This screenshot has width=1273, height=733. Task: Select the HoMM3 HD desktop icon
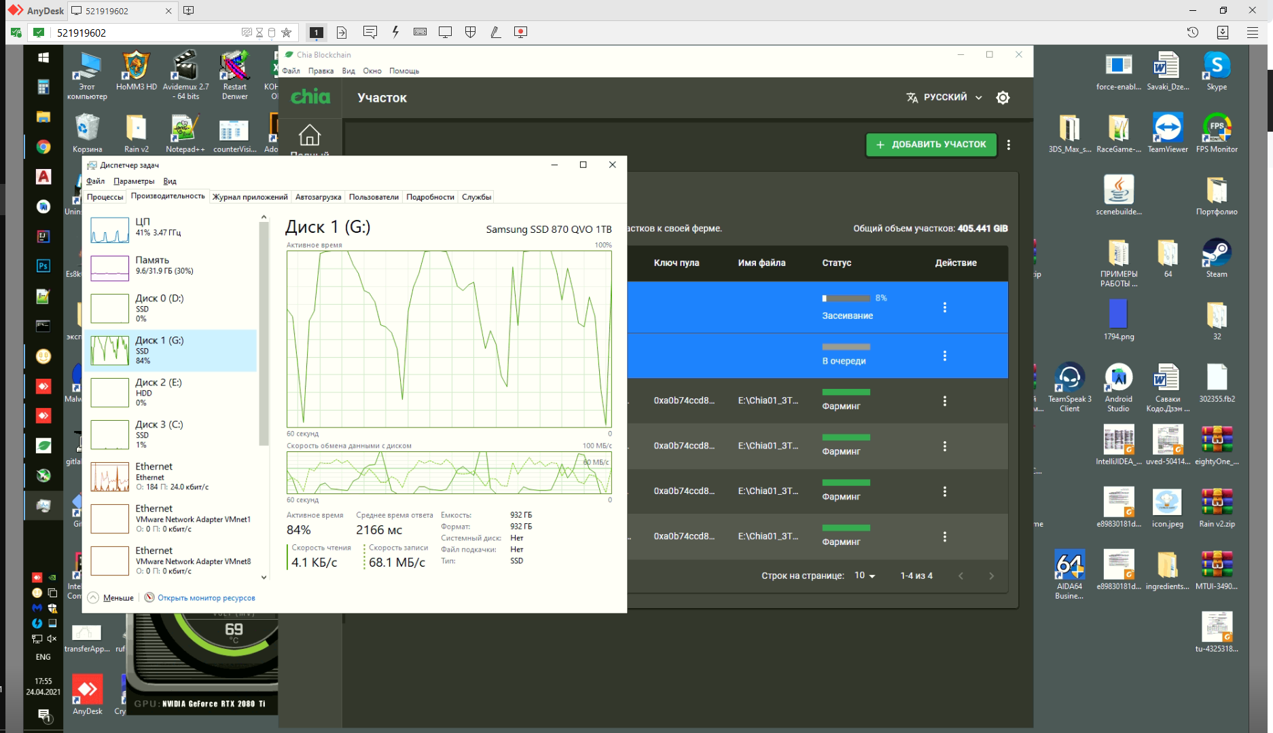coord(136,71)
